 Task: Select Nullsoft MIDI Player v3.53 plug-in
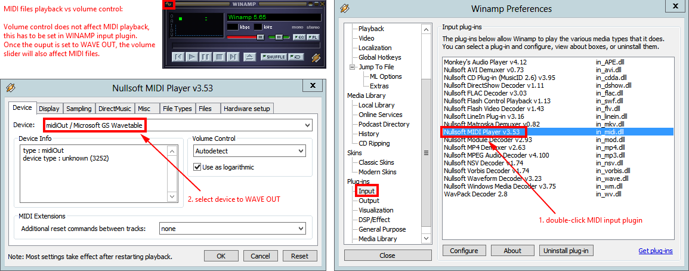[x=558, y=131]
